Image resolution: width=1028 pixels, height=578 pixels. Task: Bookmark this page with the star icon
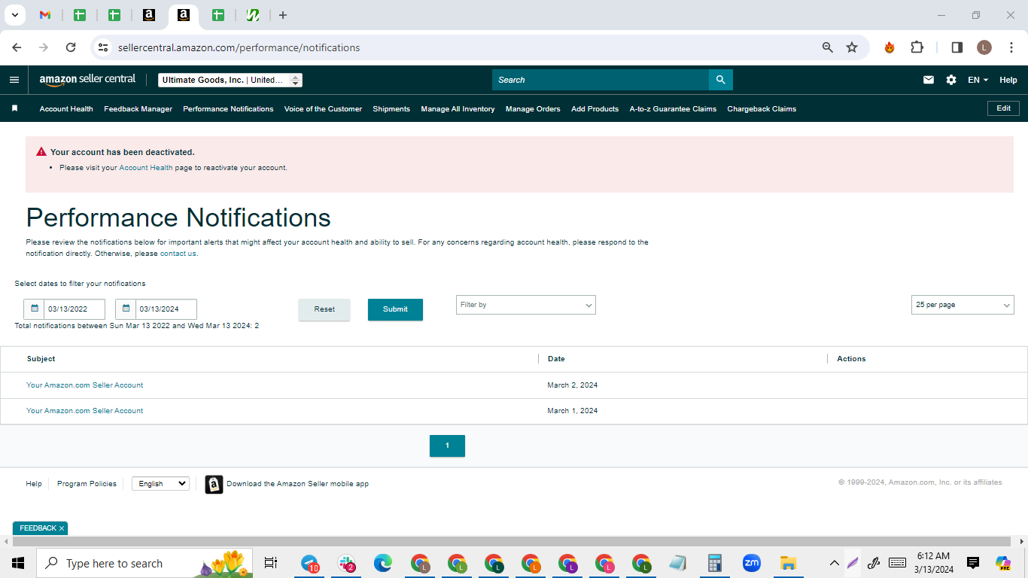pos(852,47)
